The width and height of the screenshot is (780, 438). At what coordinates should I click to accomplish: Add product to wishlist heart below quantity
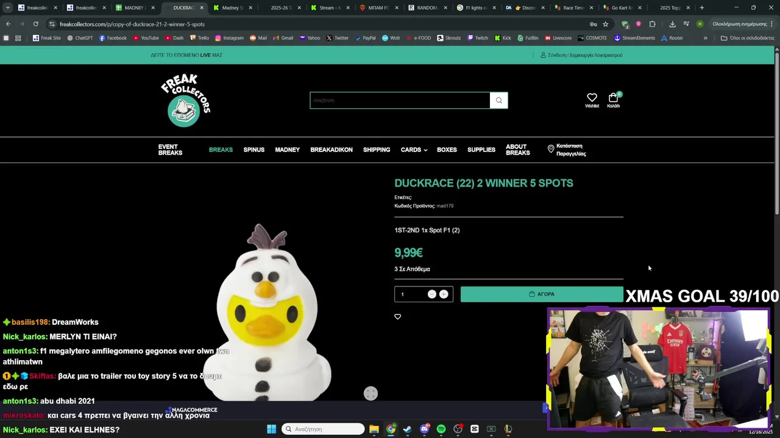point(398,316)
